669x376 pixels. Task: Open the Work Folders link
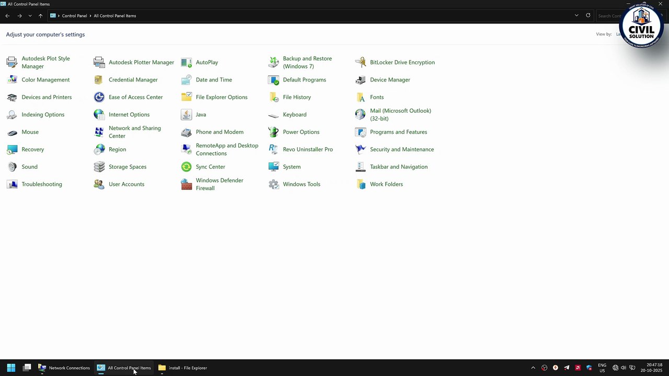coord(386,184)
